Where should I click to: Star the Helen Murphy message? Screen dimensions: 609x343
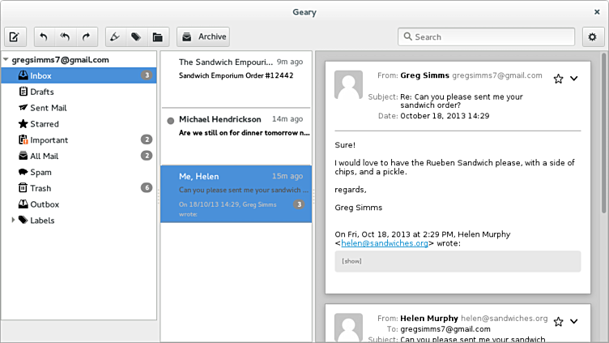(x=558, y=322)
